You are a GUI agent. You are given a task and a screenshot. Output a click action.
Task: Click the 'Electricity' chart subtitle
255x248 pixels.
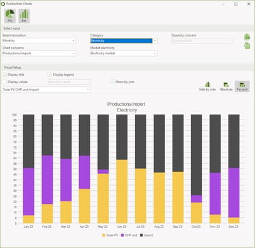point(127,110)
